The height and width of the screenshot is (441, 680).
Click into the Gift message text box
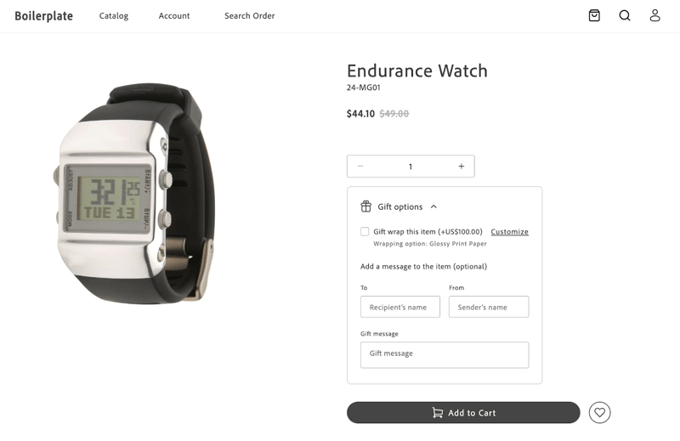445,355
